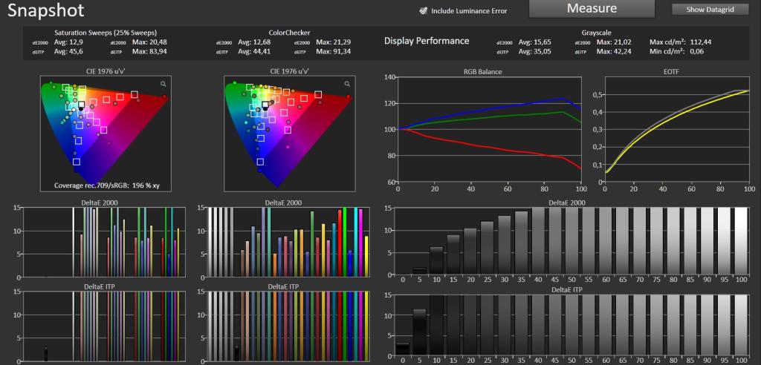Click magnifier icon on Saturation Sweeps CIE chart
761x365 pixels.
click(x=163, y=84)
